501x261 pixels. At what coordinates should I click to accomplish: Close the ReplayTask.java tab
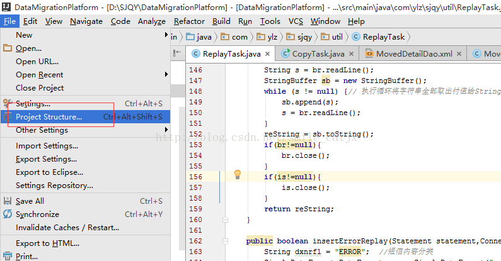click(268, 54)
